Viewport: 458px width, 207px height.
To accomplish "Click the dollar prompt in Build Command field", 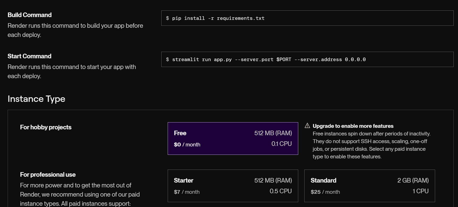I will point(167,18).
